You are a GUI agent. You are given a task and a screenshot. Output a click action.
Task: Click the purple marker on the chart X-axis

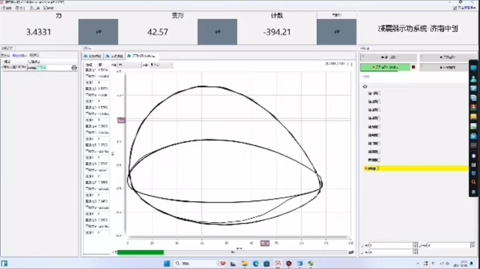pos(264,243)
